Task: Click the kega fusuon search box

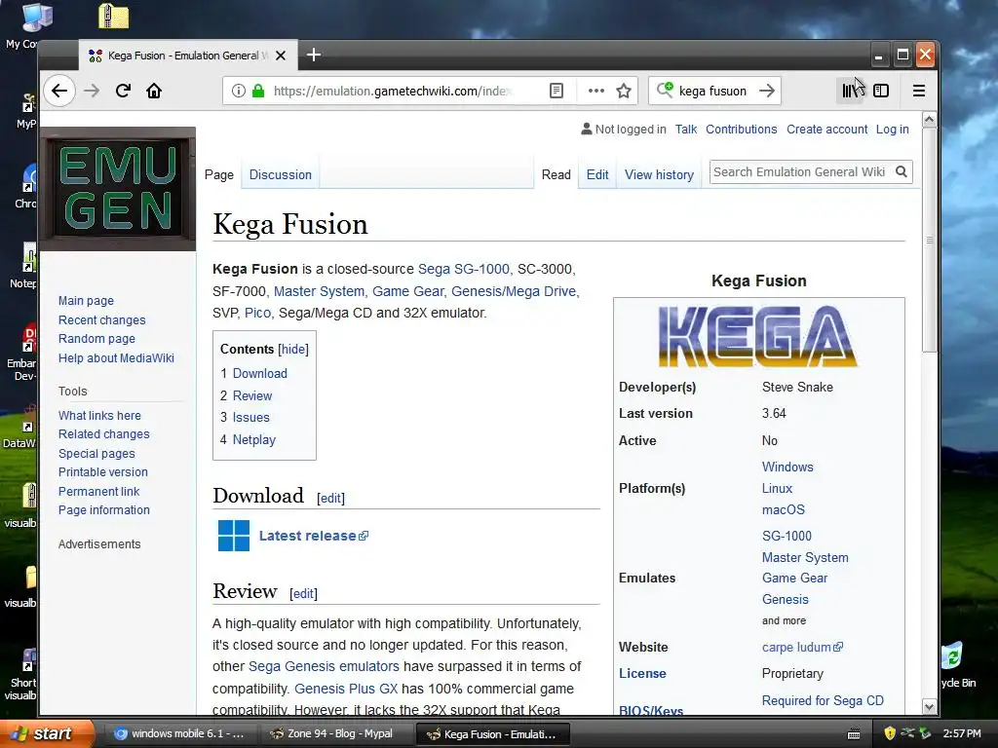Action: (714, 91)
